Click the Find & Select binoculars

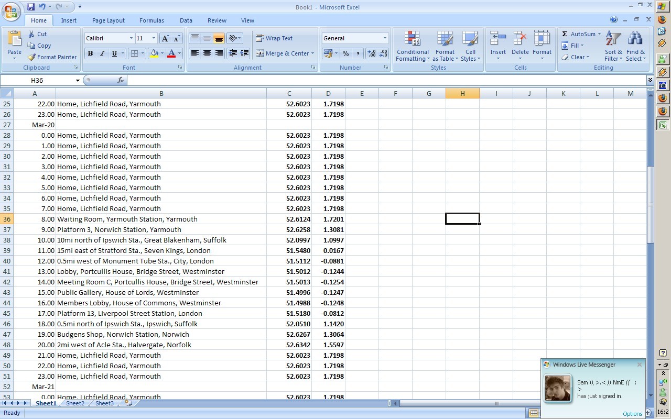pyautogui.click(x=635, y=46)
